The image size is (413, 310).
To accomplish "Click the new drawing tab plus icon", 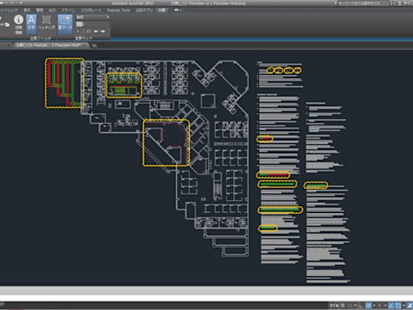I will (x=94, y=45).
